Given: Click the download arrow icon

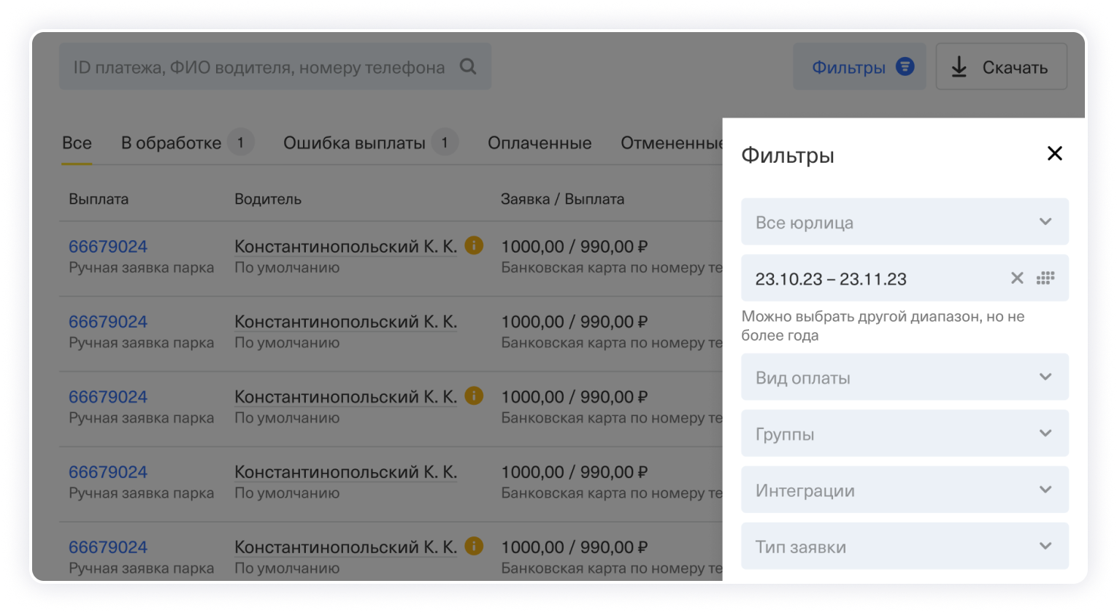Looking at the screenshot, I should [959, 67].
